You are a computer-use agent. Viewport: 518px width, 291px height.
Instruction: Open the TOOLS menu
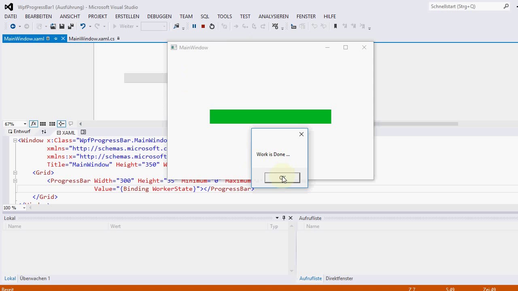(x=225, y=17)
